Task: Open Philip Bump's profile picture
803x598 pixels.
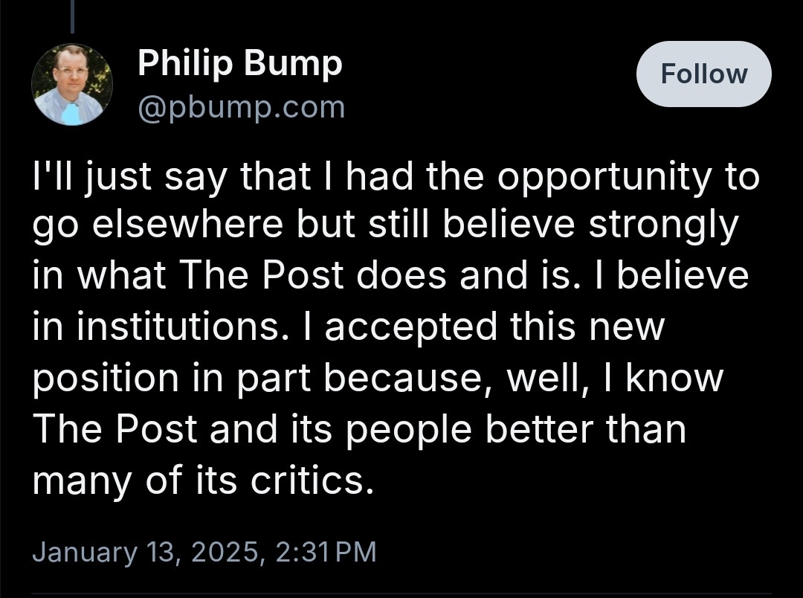Action: [72, 85]
